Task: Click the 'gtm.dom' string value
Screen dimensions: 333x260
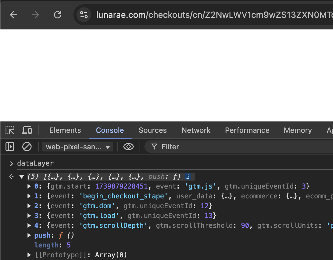Action: pyautogui.click(x=97, y=206)
